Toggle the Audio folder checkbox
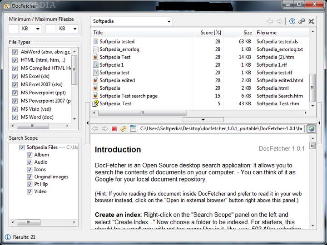Image resolution: width=327 pixels, height=245 pixels. click(x=30, y=162)
